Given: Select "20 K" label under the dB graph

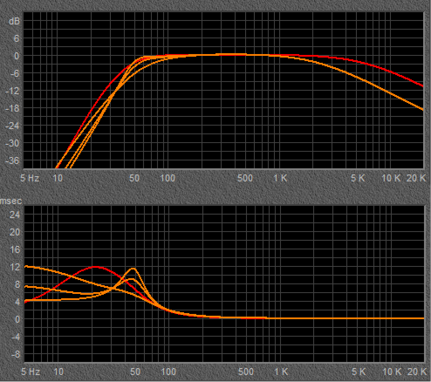Looking at the screenshot, I should click(416, 178).
